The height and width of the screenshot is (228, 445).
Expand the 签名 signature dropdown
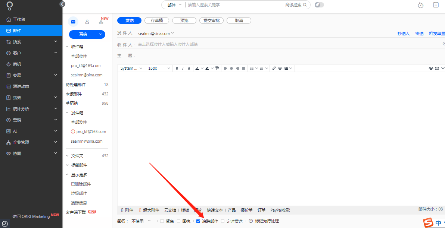pos(149,221)
